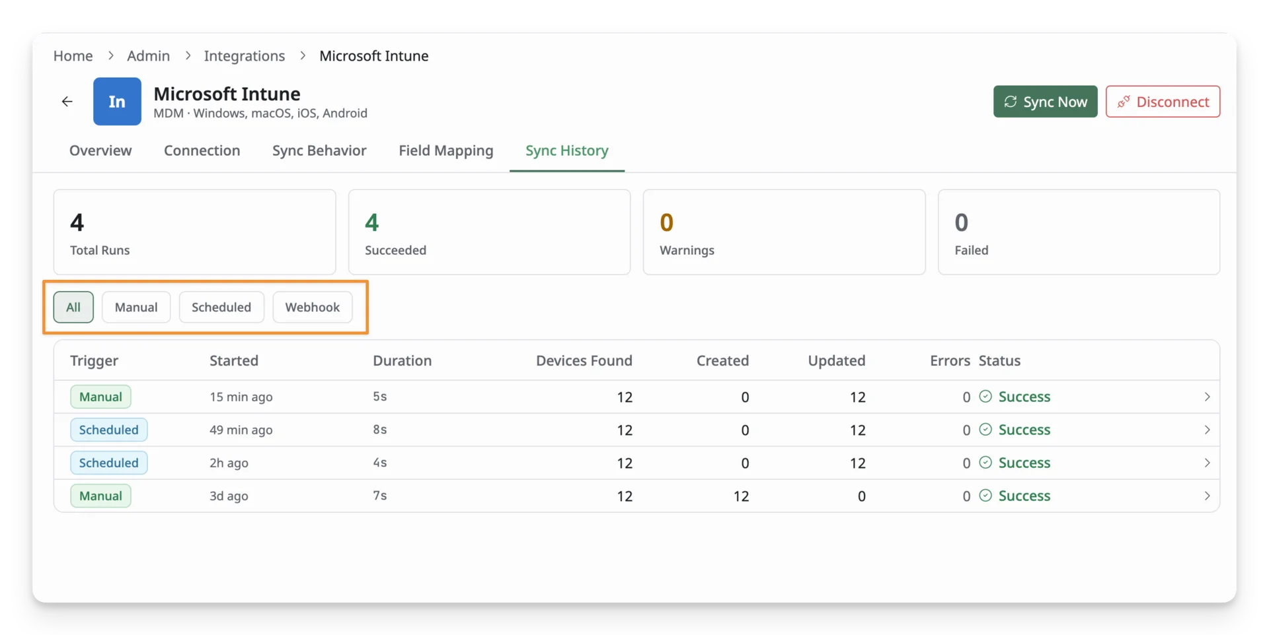Click the blue Intune 'In' logo
The width and height of the screenshot is (1269, 635).
pyautogui.click(x=117, y=102)
